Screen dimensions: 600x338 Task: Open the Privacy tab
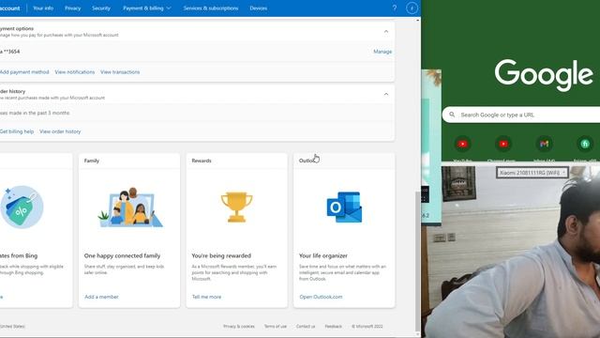73,8
